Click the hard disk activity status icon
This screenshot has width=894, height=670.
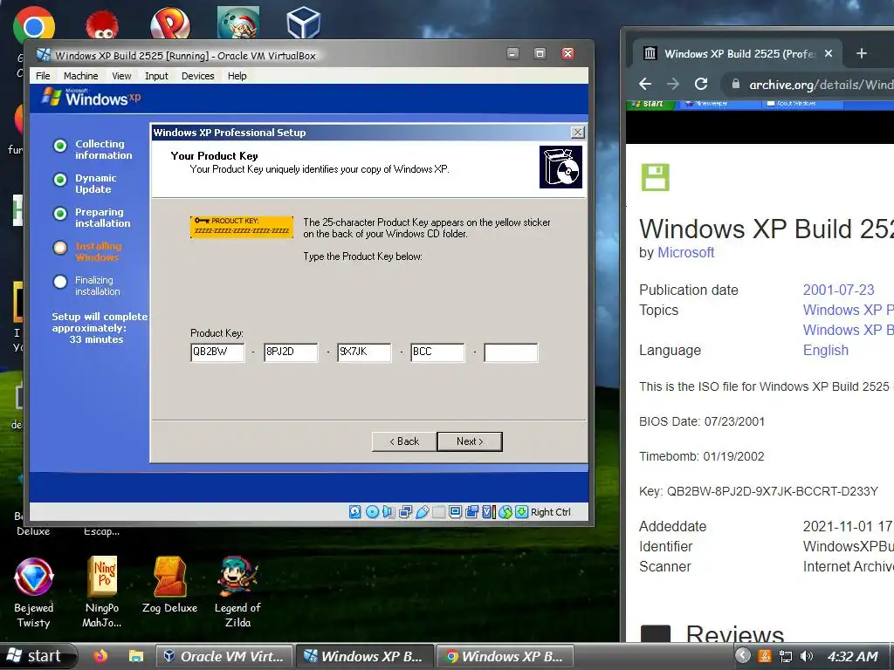click(x=354, y=511)
